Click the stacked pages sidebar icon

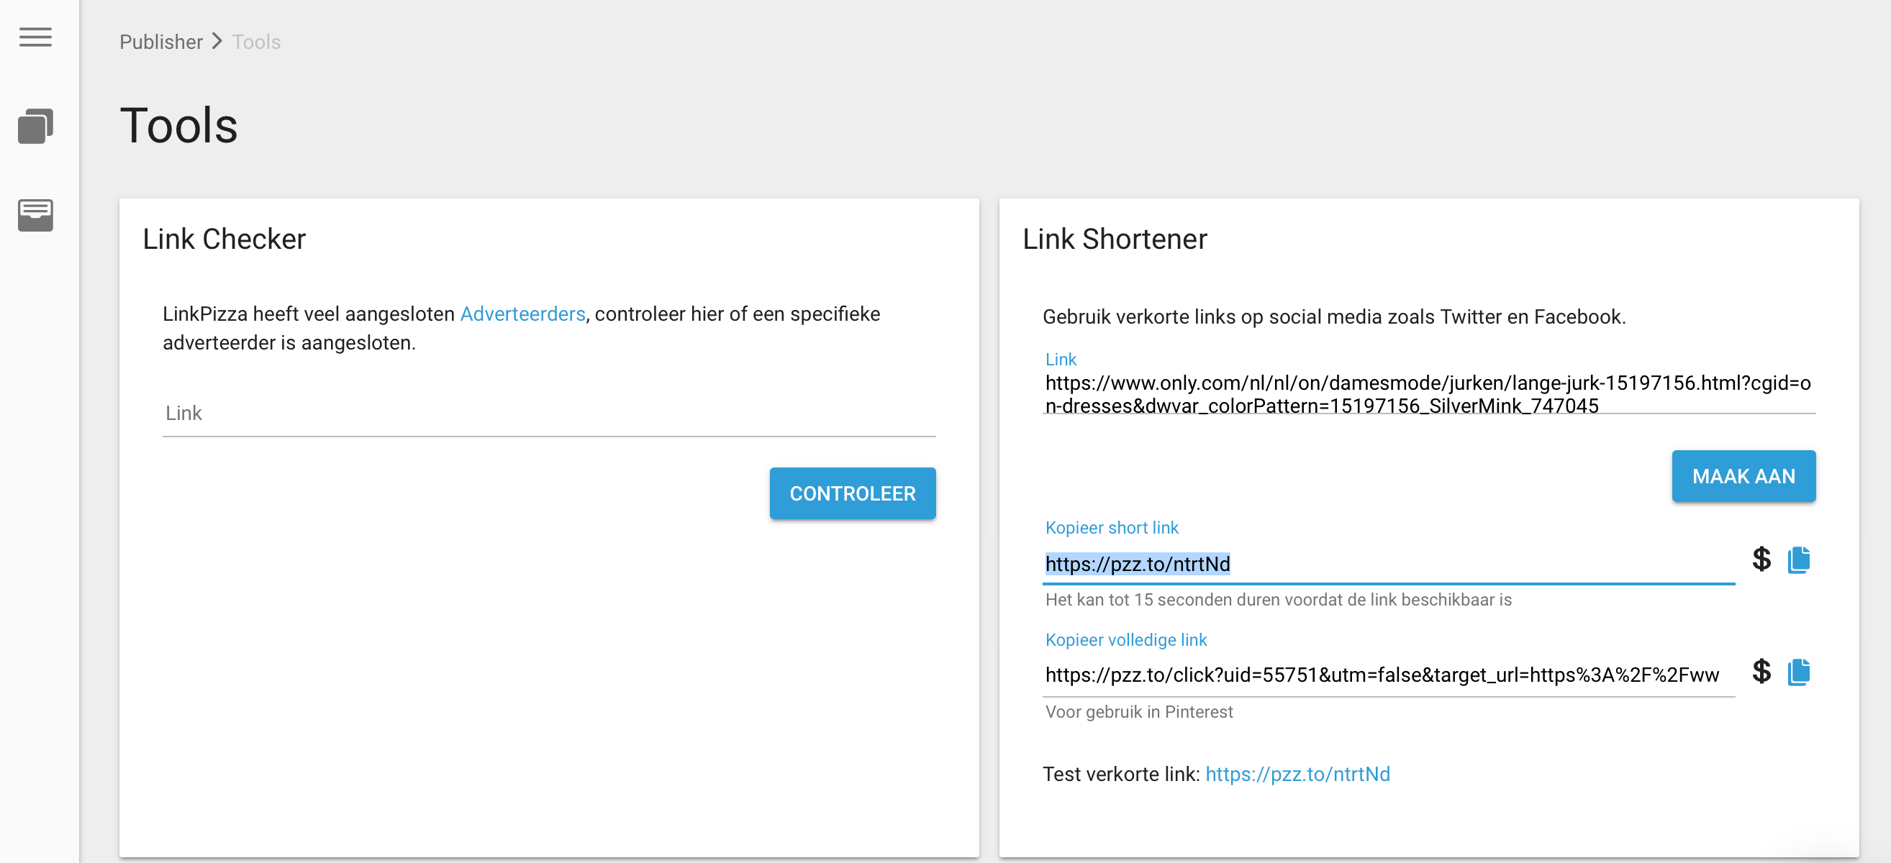[35, 127]
